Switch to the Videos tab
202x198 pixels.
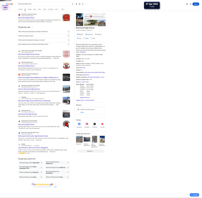(x=44, y=9)
